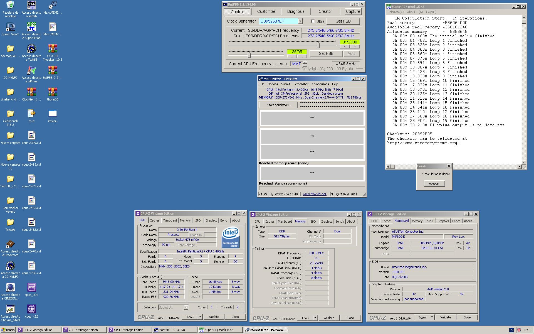Expand Tools dropdown arrow in CPU-Z Memory window

(315, 318)
